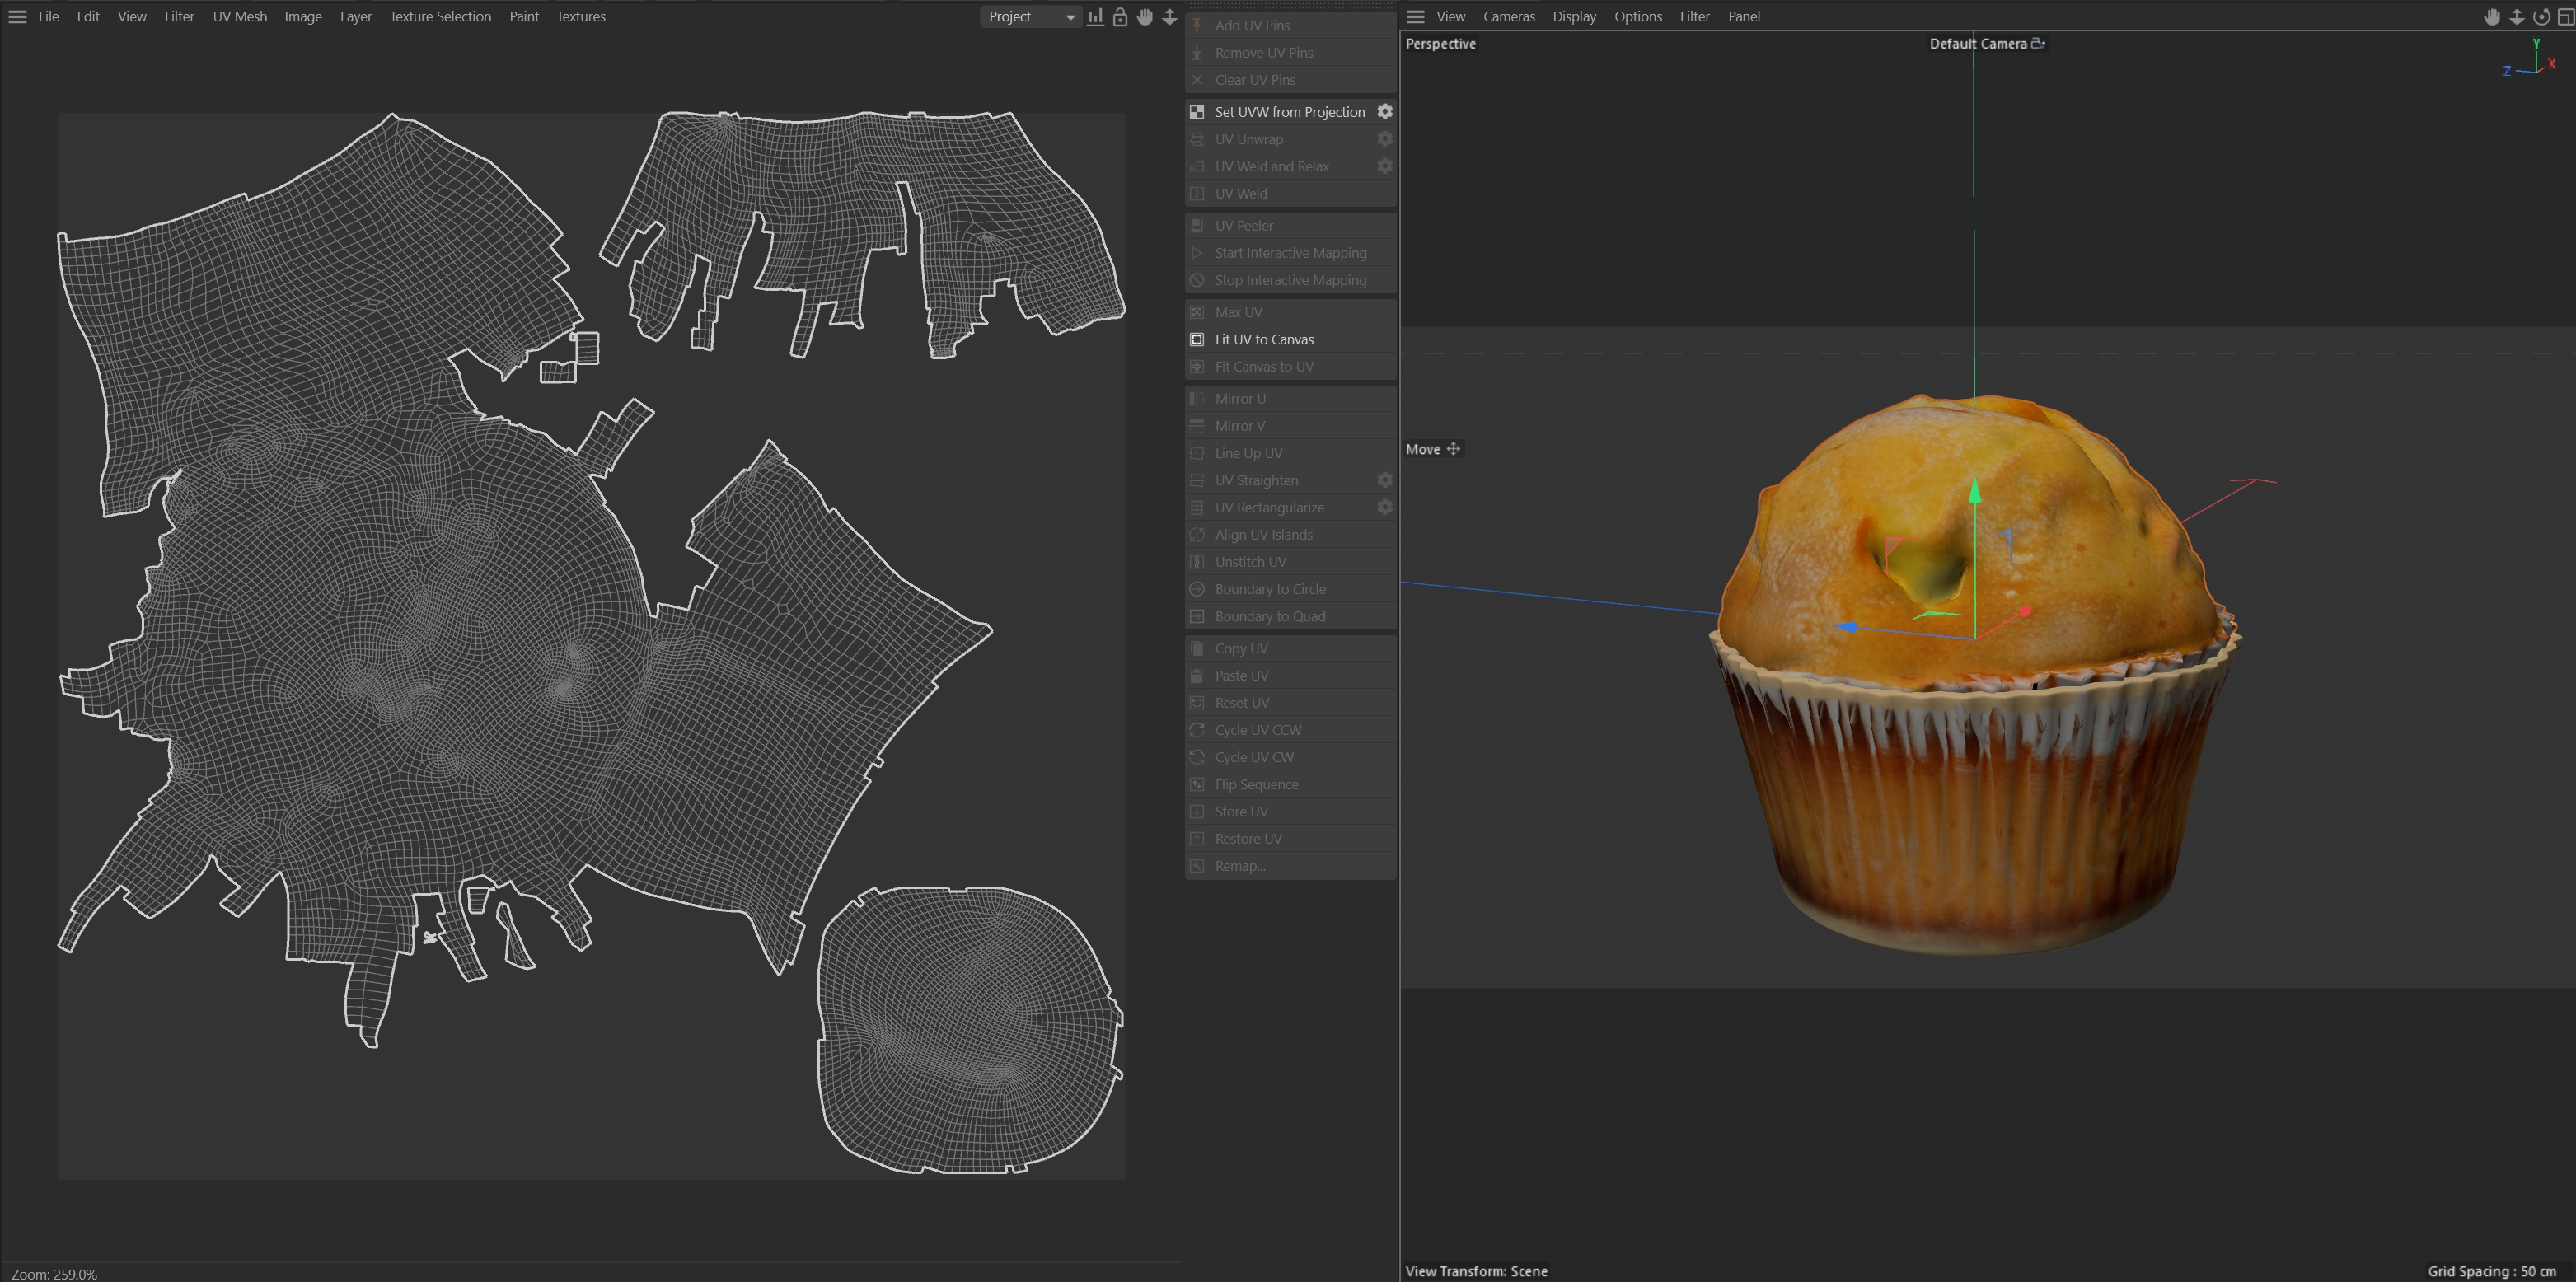The image size is (2576, 1282).
Task: Click the toggle active view layout icon
Action: pyautogui.click(x=2565, y=17)
